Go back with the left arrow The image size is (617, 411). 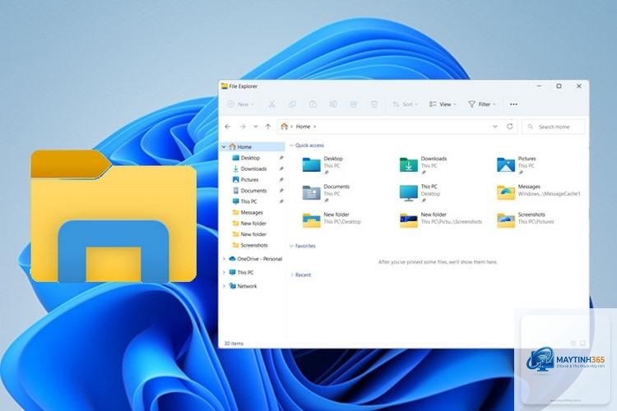tap(227, 127)
